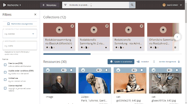Click star icon on Redaktionelle Sammlung Nr.2 card
This screenshot has width=187, height=104.
pyautogui.click(x=106, y=48)
